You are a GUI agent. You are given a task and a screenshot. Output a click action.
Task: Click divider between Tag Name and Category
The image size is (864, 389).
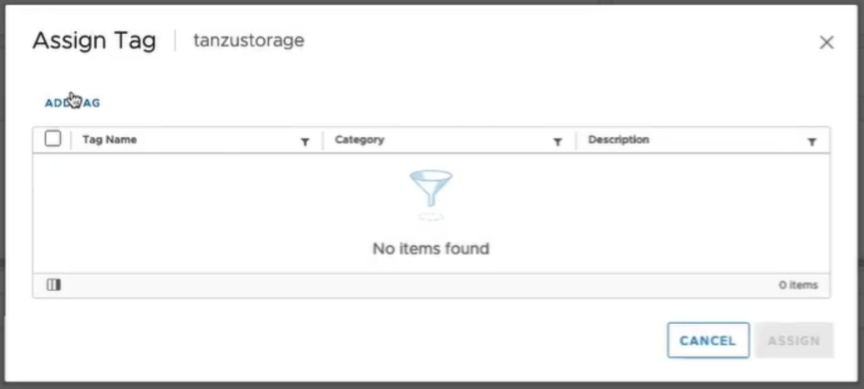tap(323, 140)
